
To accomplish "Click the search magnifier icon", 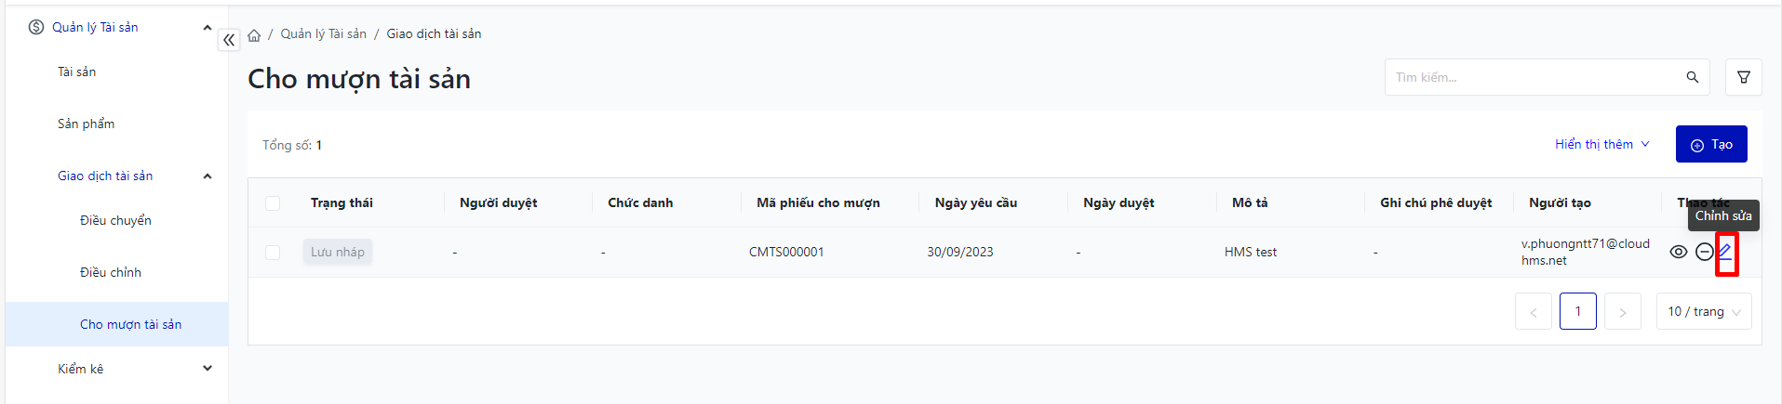I will pos(1692,77).
